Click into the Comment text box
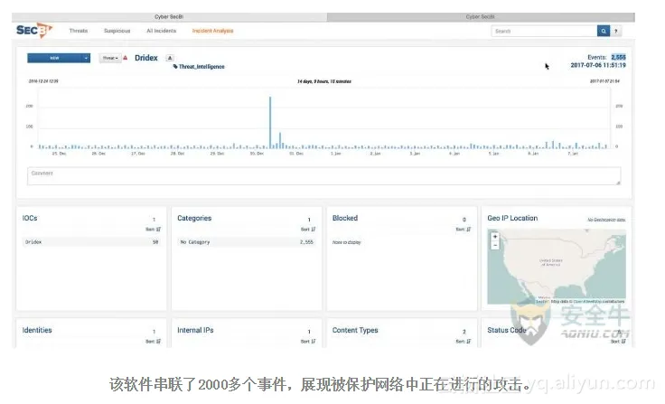Screen dimensions: 665x404 tap(324, 176)
